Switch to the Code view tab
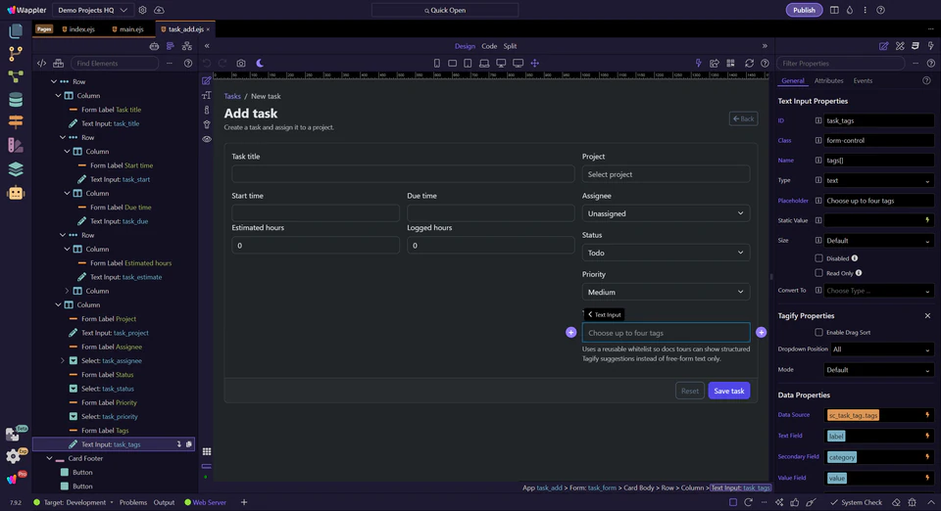The height and width of the screenshot is (511, 941). click(x=489, y=46)
